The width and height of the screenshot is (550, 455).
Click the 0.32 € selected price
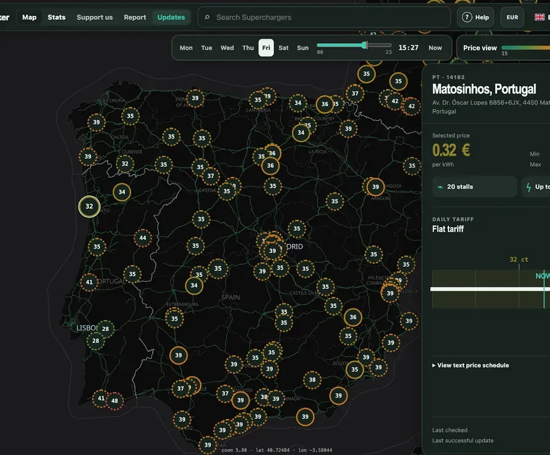[x=451, y=150]
